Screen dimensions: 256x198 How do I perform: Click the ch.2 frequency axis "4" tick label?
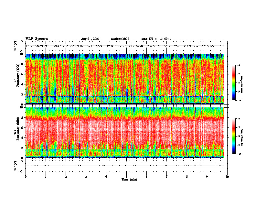coord(23,138)
